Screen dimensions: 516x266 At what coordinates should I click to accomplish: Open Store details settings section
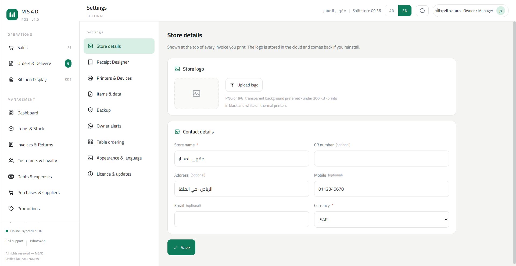(119, 46)
